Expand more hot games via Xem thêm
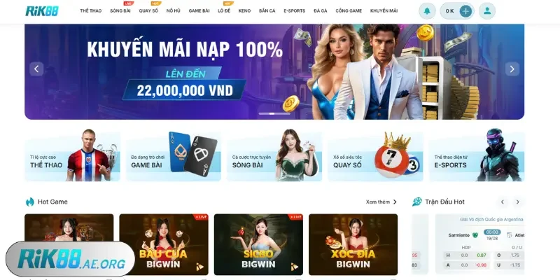This screenshot has height=280, width=560. tap(381, 202)
